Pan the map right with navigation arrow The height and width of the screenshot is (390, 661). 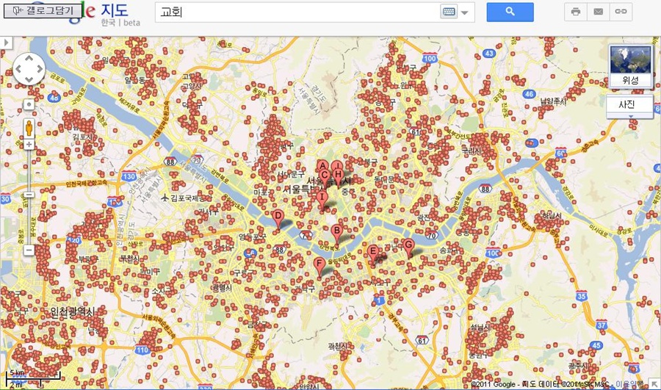(x=39, y=69)
